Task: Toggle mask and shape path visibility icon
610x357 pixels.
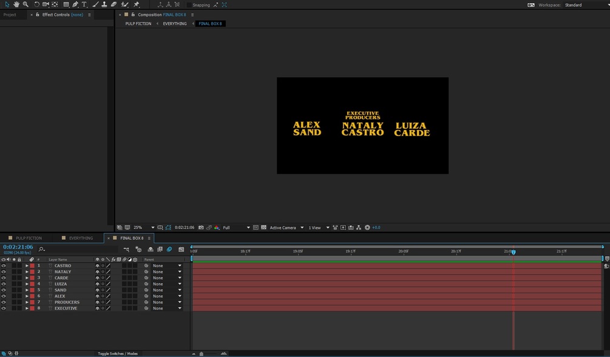Action: tap(168, 227)
